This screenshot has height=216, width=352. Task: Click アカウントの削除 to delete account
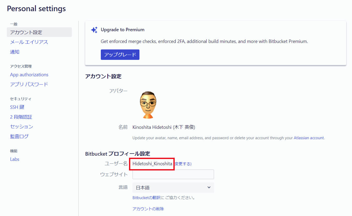[x=148, y=208]
